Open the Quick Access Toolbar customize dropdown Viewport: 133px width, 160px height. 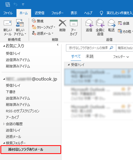[x=23, y=4]
